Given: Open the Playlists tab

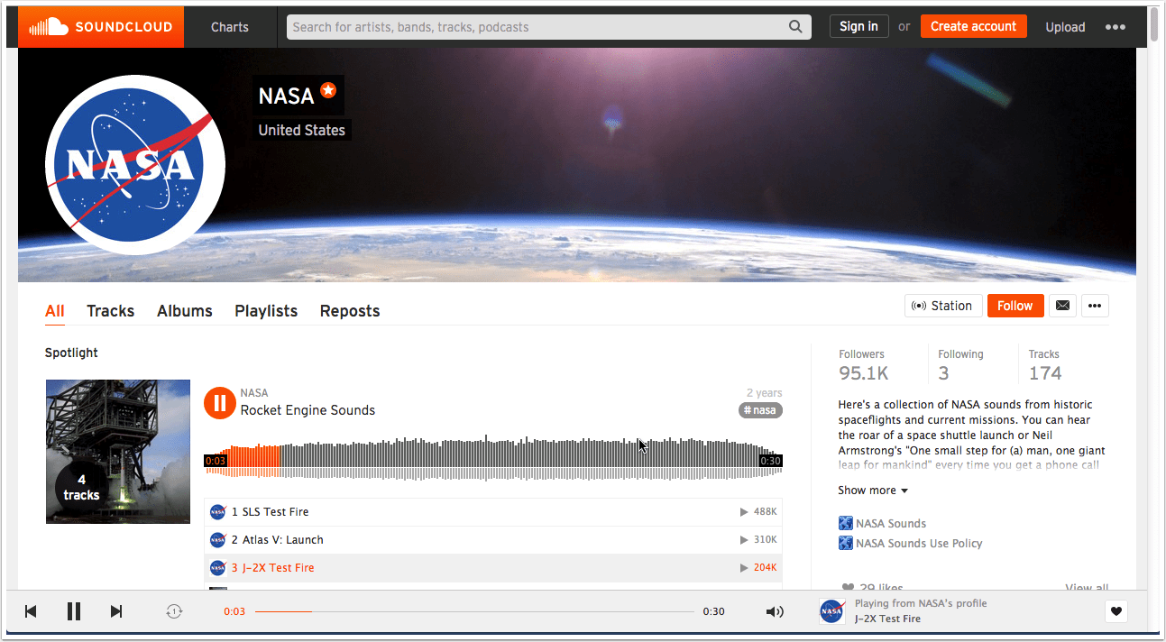Looking at the screenshot, I should (266, 311).
